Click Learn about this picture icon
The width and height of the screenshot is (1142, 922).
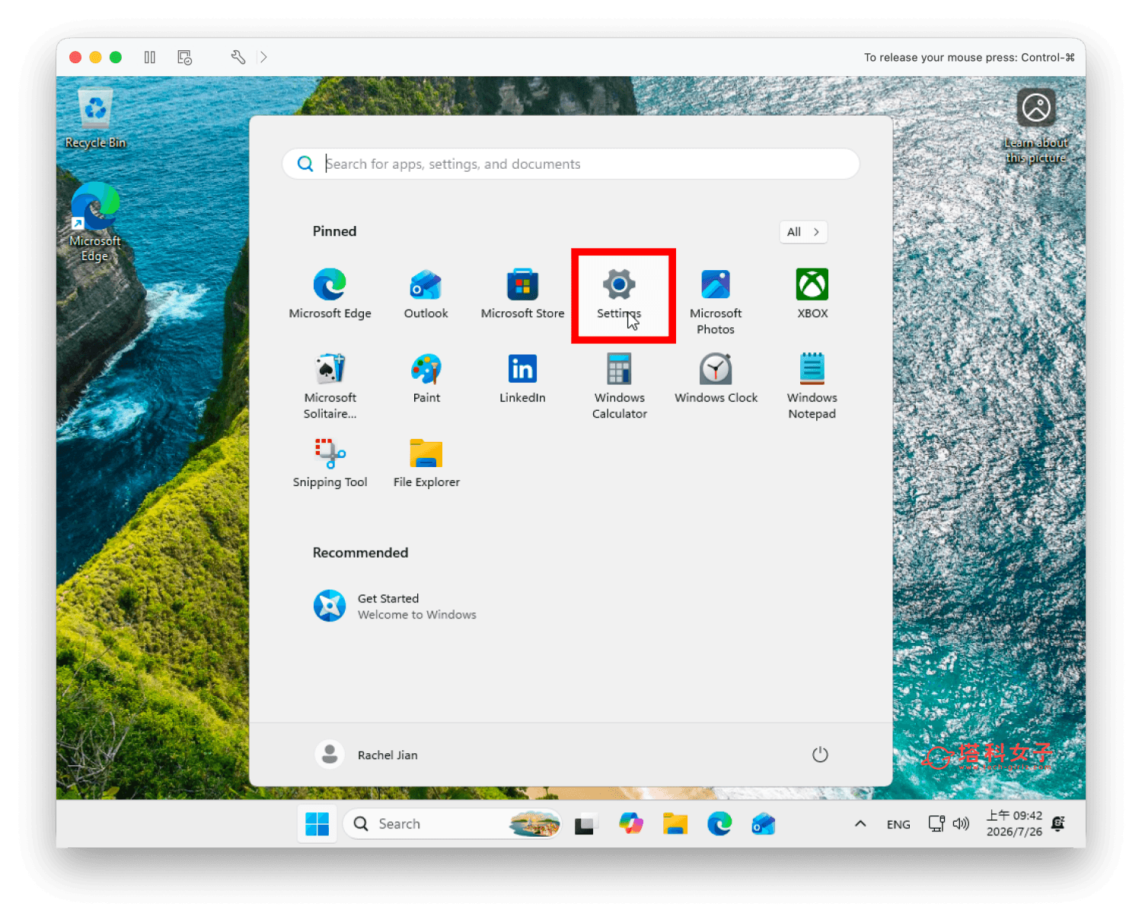click(1035, 126)
